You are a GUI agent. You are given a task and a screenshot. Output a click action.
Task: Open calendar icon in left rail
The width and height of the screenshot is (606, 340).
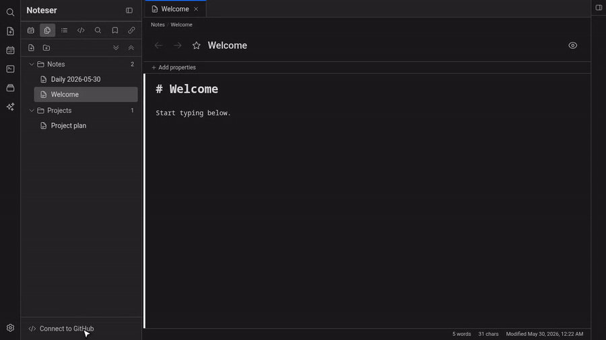coord(10,50)
